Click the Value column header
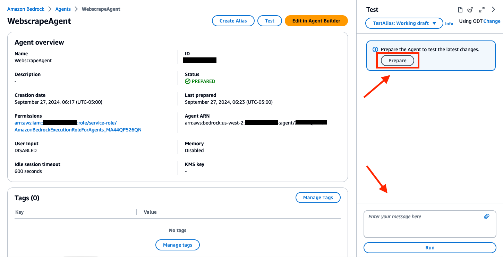Viewport: 503px width, 257px height. coord(150,212)
